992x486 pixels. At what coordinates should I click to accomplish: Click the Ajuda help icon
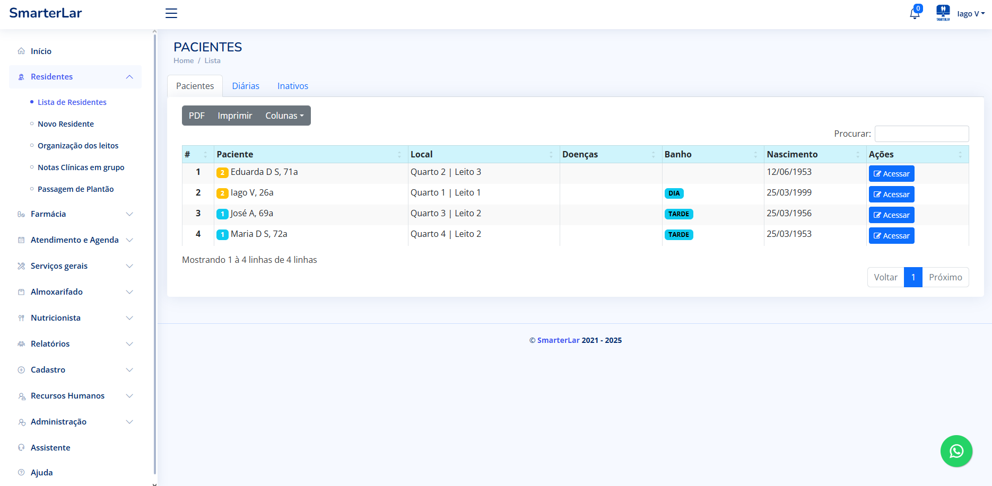coord(21,472)
